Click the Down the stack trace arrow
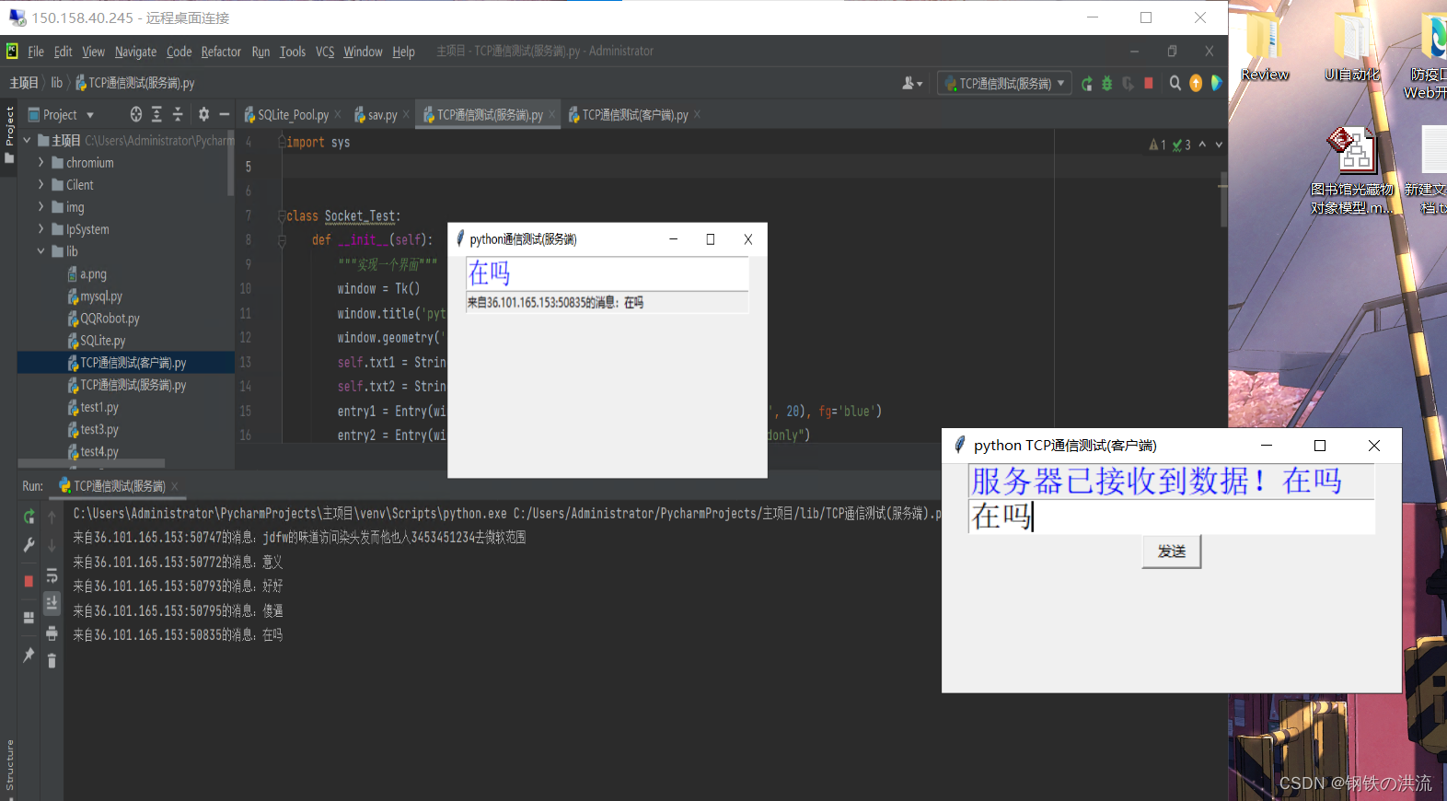The height and width of the screenshot is (801, 1447). click(x=52, y=545)
